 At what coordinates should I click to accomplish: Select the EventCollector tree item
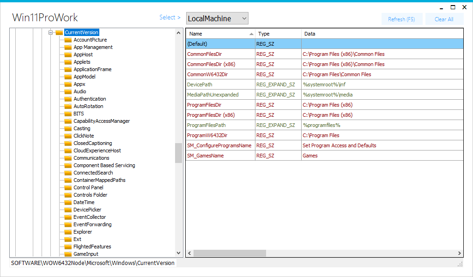[90, 217]
